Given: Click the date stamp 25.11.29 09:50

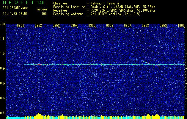Looking at the screenshot, I should tap(15, 14).
